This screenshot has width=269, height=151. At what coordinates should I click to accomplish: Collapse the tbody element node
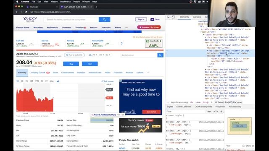(x=203, y=34)
